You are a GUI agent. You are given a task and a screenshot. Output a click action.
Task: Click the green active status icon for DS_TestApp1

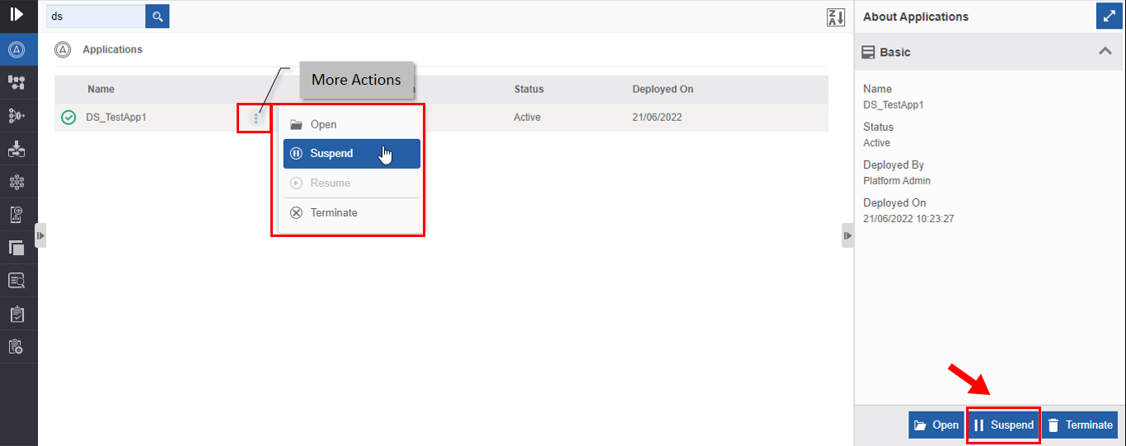click(69, 118)
